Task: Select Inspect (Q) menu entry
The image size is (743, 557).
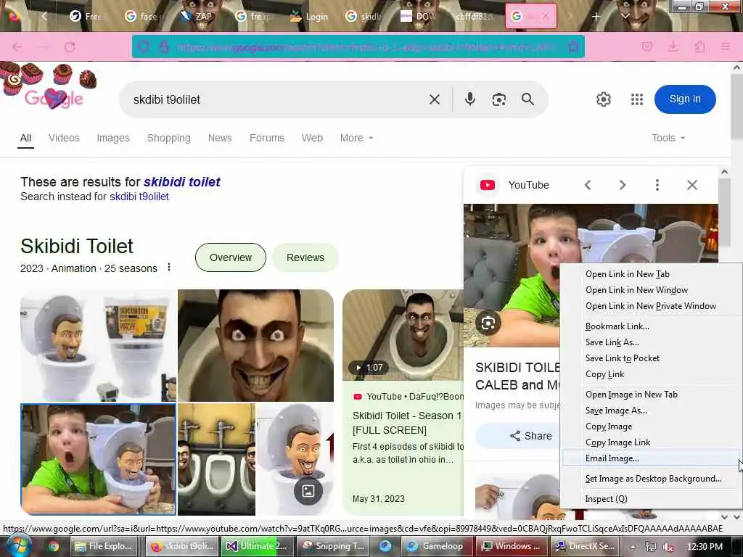Action: (651, 499)
